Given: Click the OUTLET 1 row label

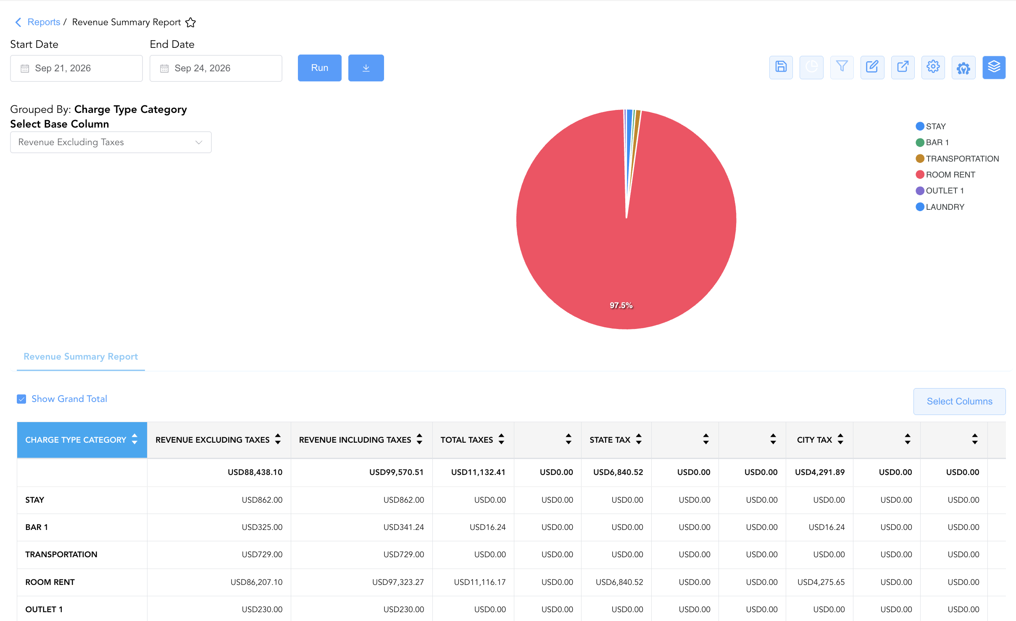Looking at the screenshot, I should tap(44, 609).
